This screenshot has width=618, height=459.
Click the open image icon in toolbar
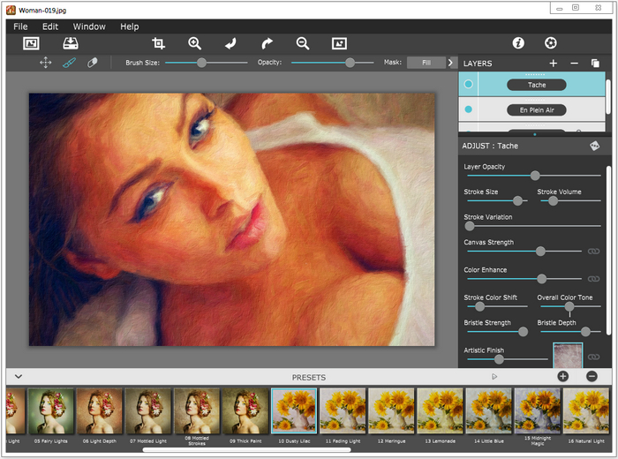coord(31,43)
